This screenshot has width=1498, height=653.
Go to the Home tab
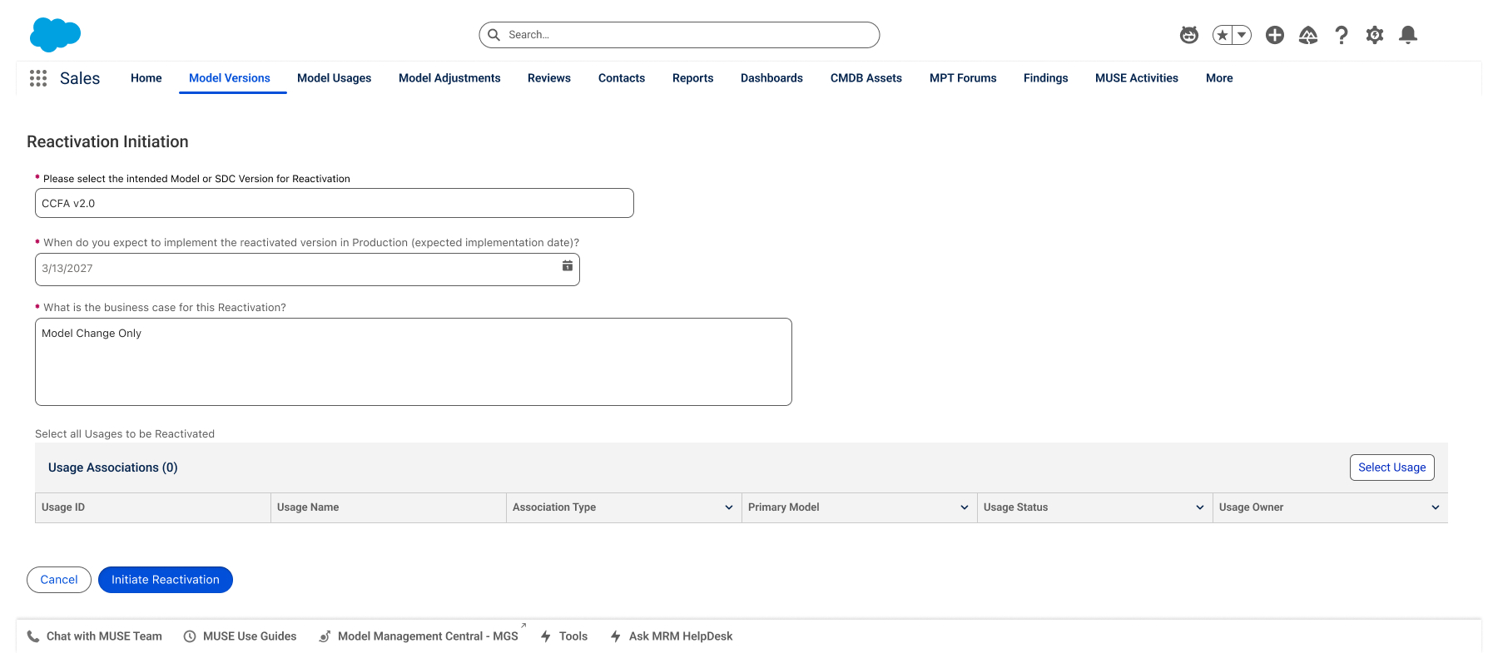[x=146, y=78]
